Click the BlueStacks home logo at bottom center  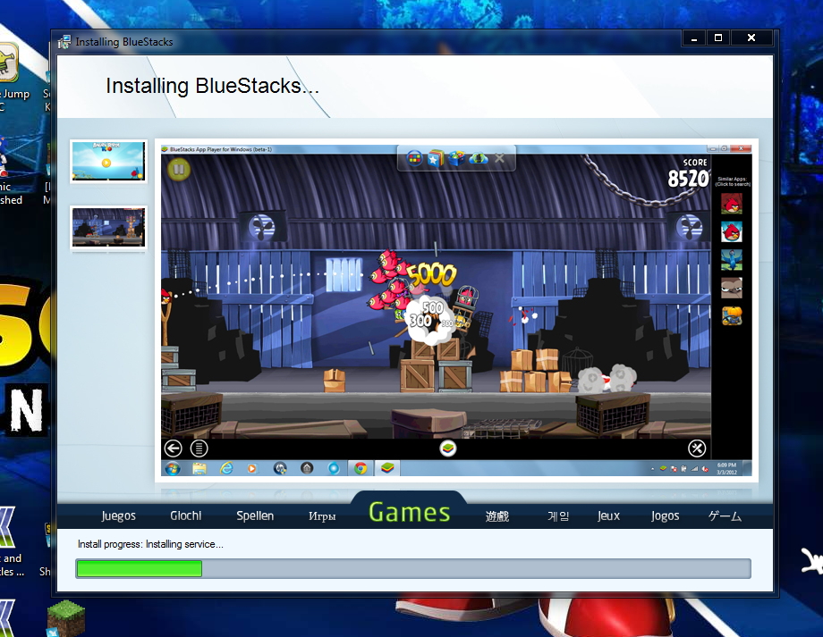447,448
